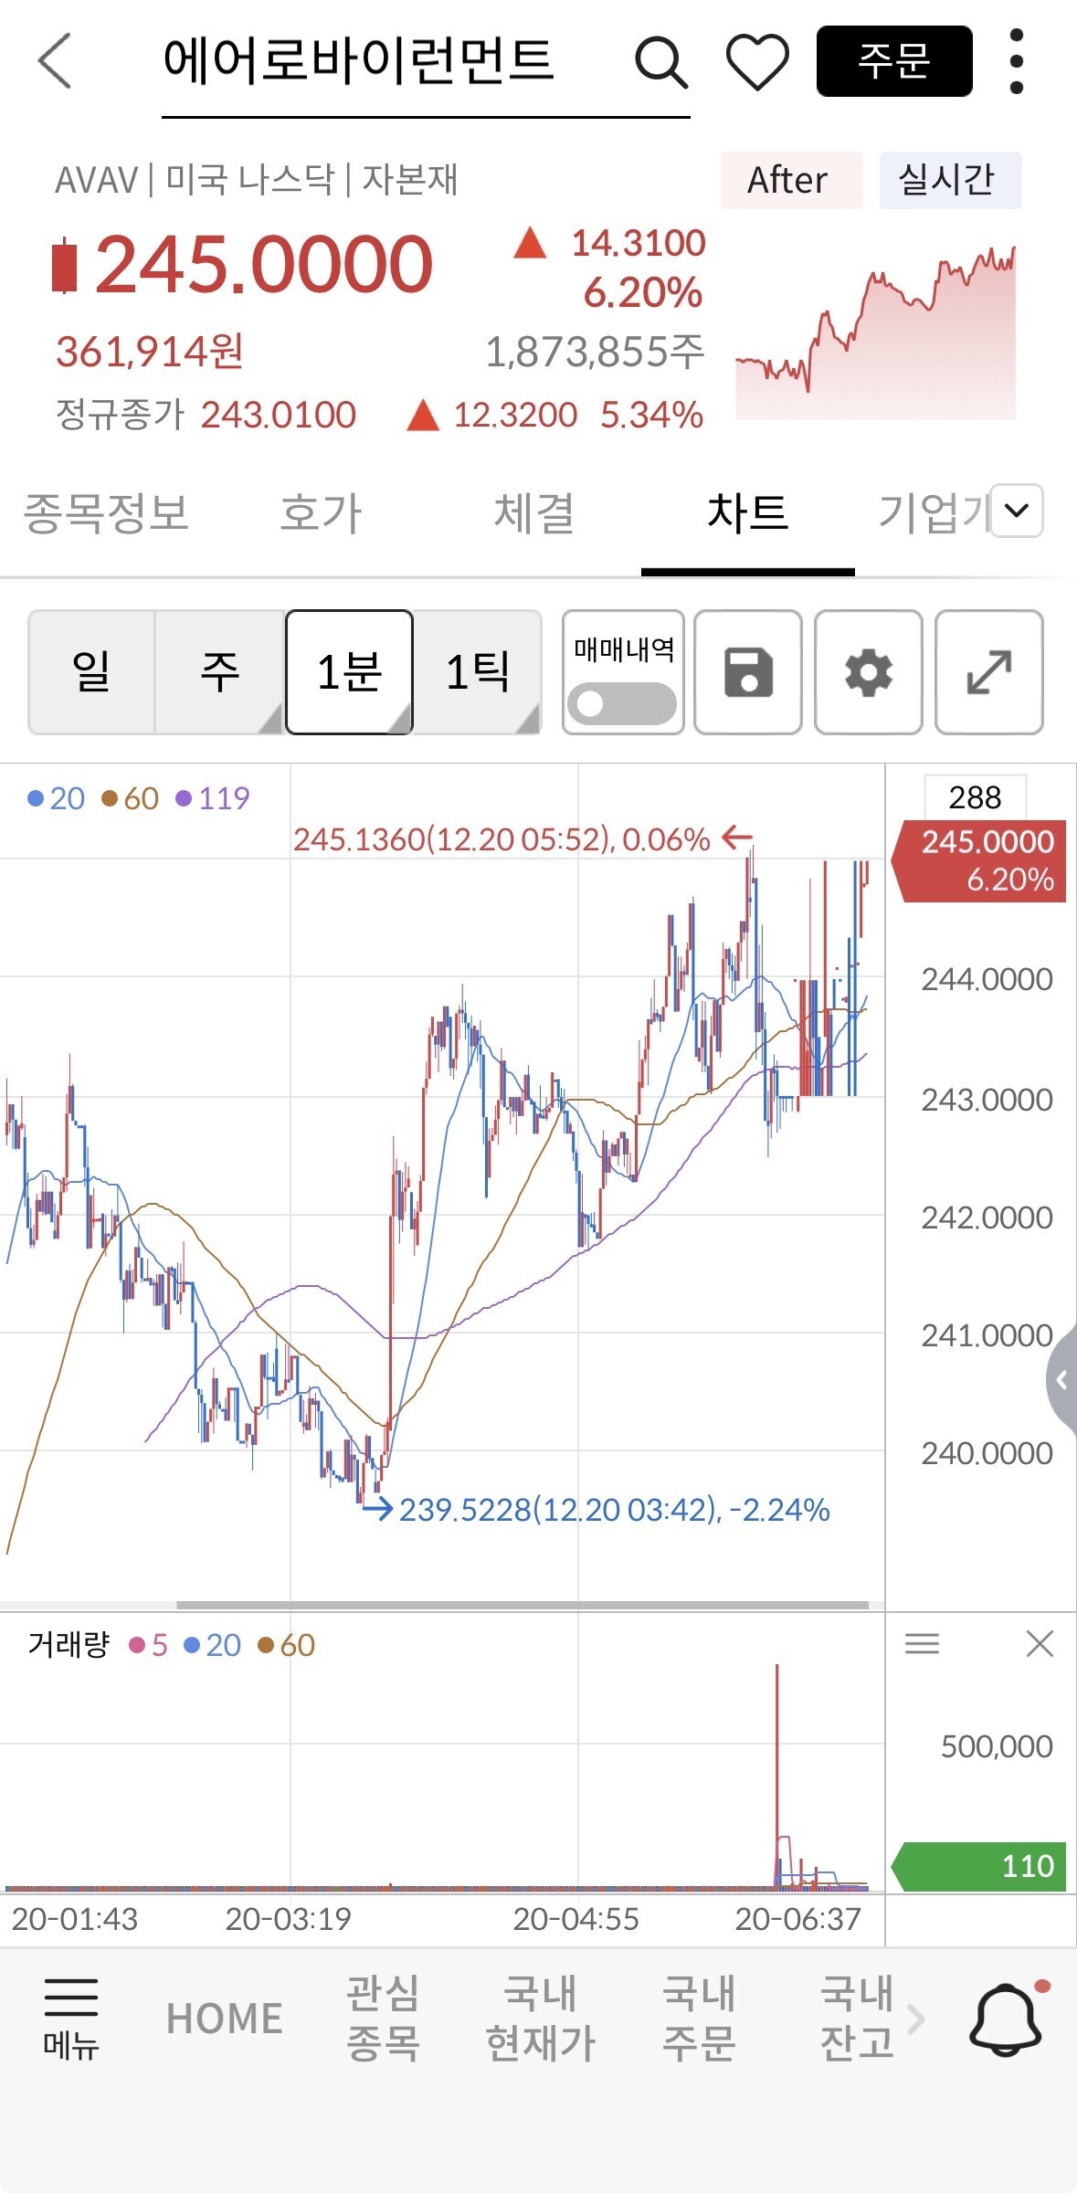
Task: Open stock search with magnifier icon
Action: coord(660,62)
